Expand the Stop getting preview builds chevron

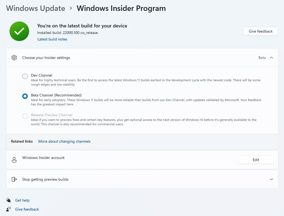pyautogui.click(x=271, y=179)
